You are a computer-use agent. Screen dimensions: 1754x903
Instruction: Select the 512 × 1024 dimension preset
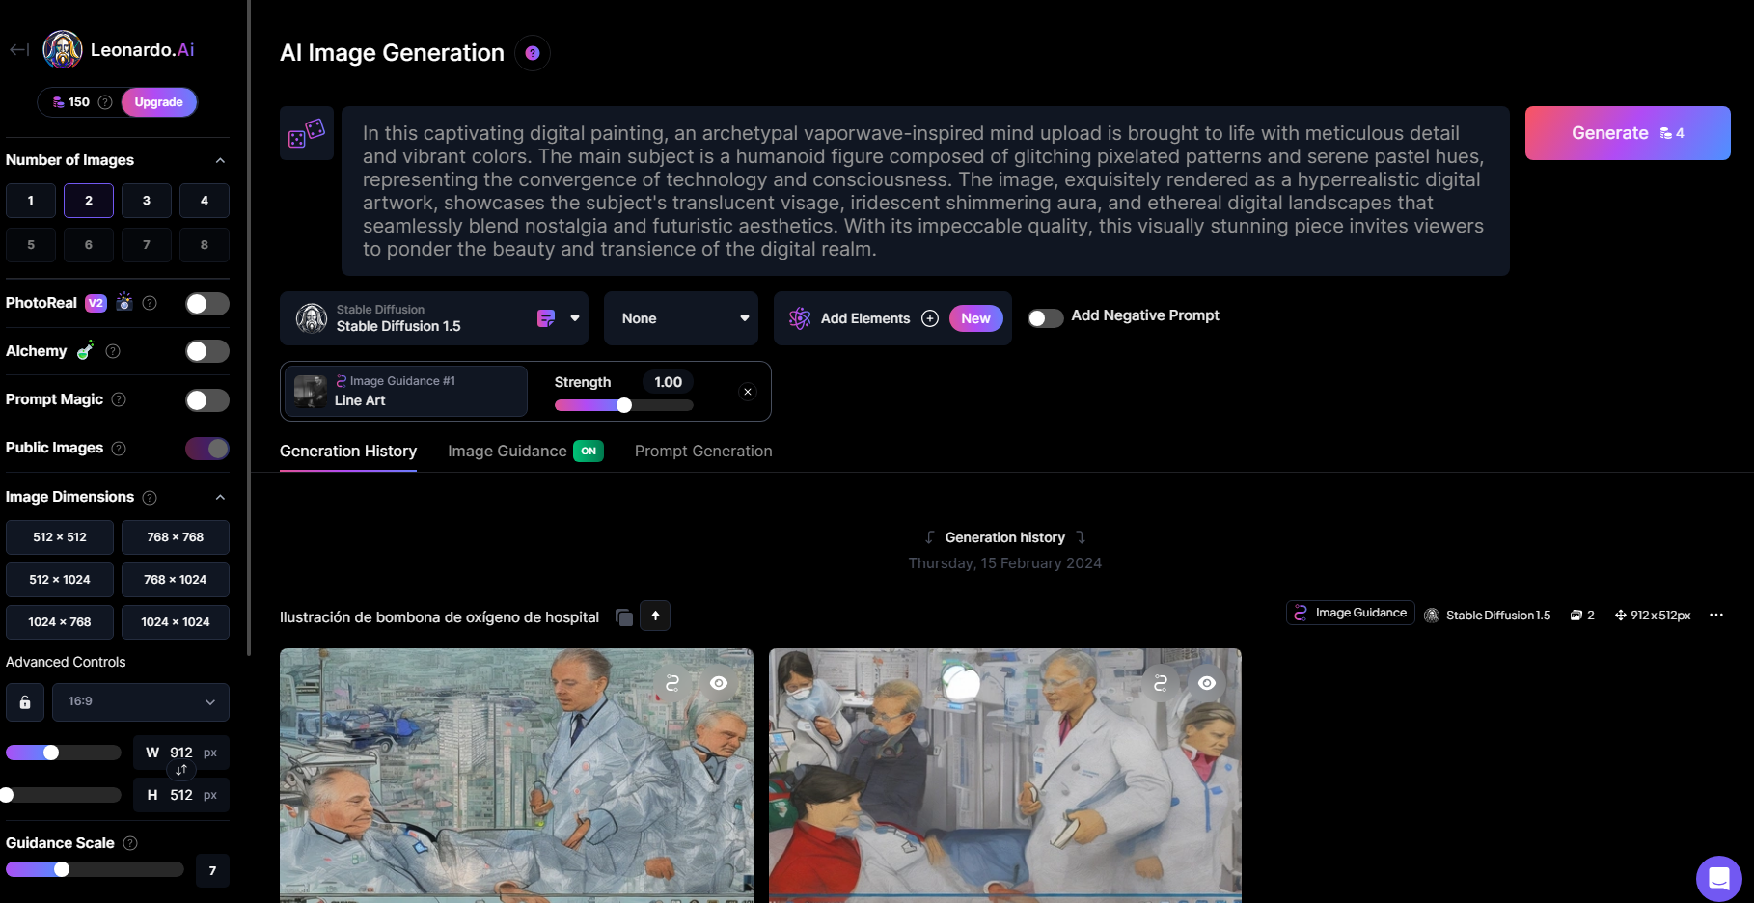[60, 580]
